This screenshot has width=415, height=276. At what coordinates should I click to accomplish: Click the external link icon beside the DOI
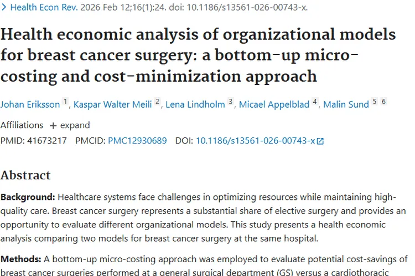[320, 141]
